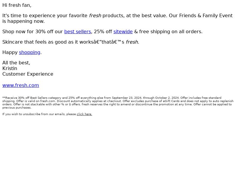Click 'September 23, 2024' in the fine print
The width and height of the screenshot is (237, 178).
tap(127, 98)
